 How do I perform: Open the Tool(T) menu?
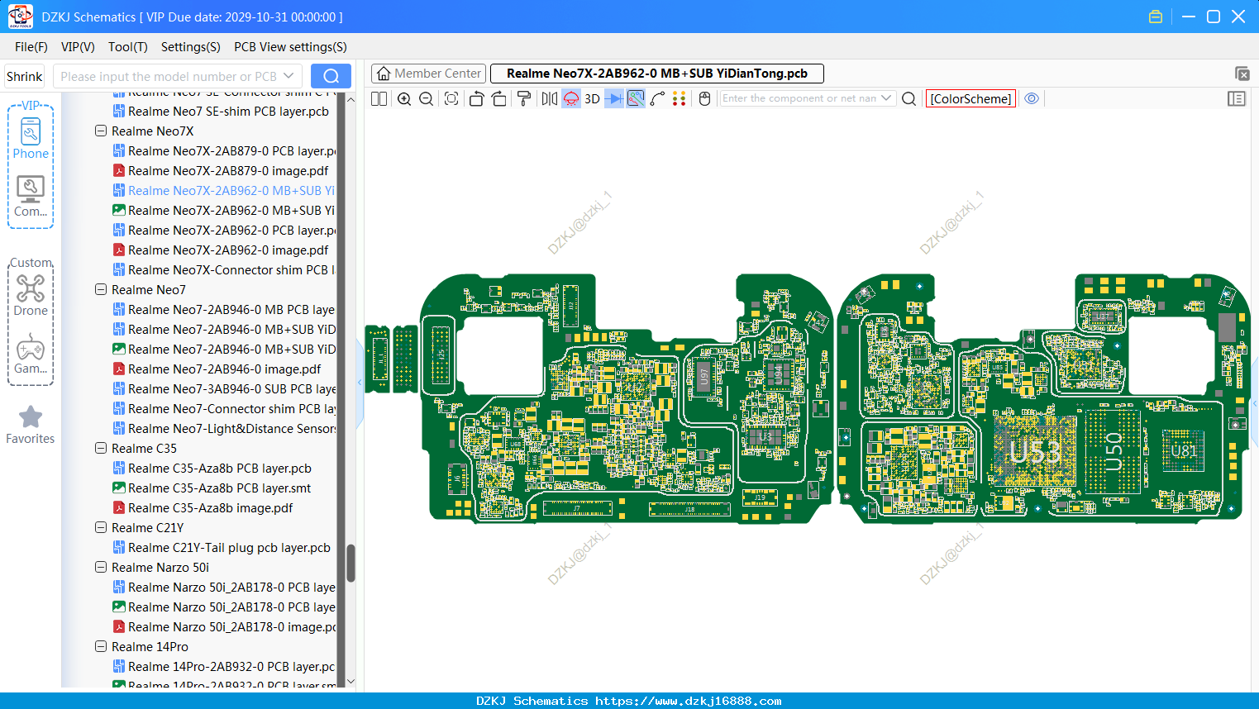pyautogui.click(x=128, y=47)
